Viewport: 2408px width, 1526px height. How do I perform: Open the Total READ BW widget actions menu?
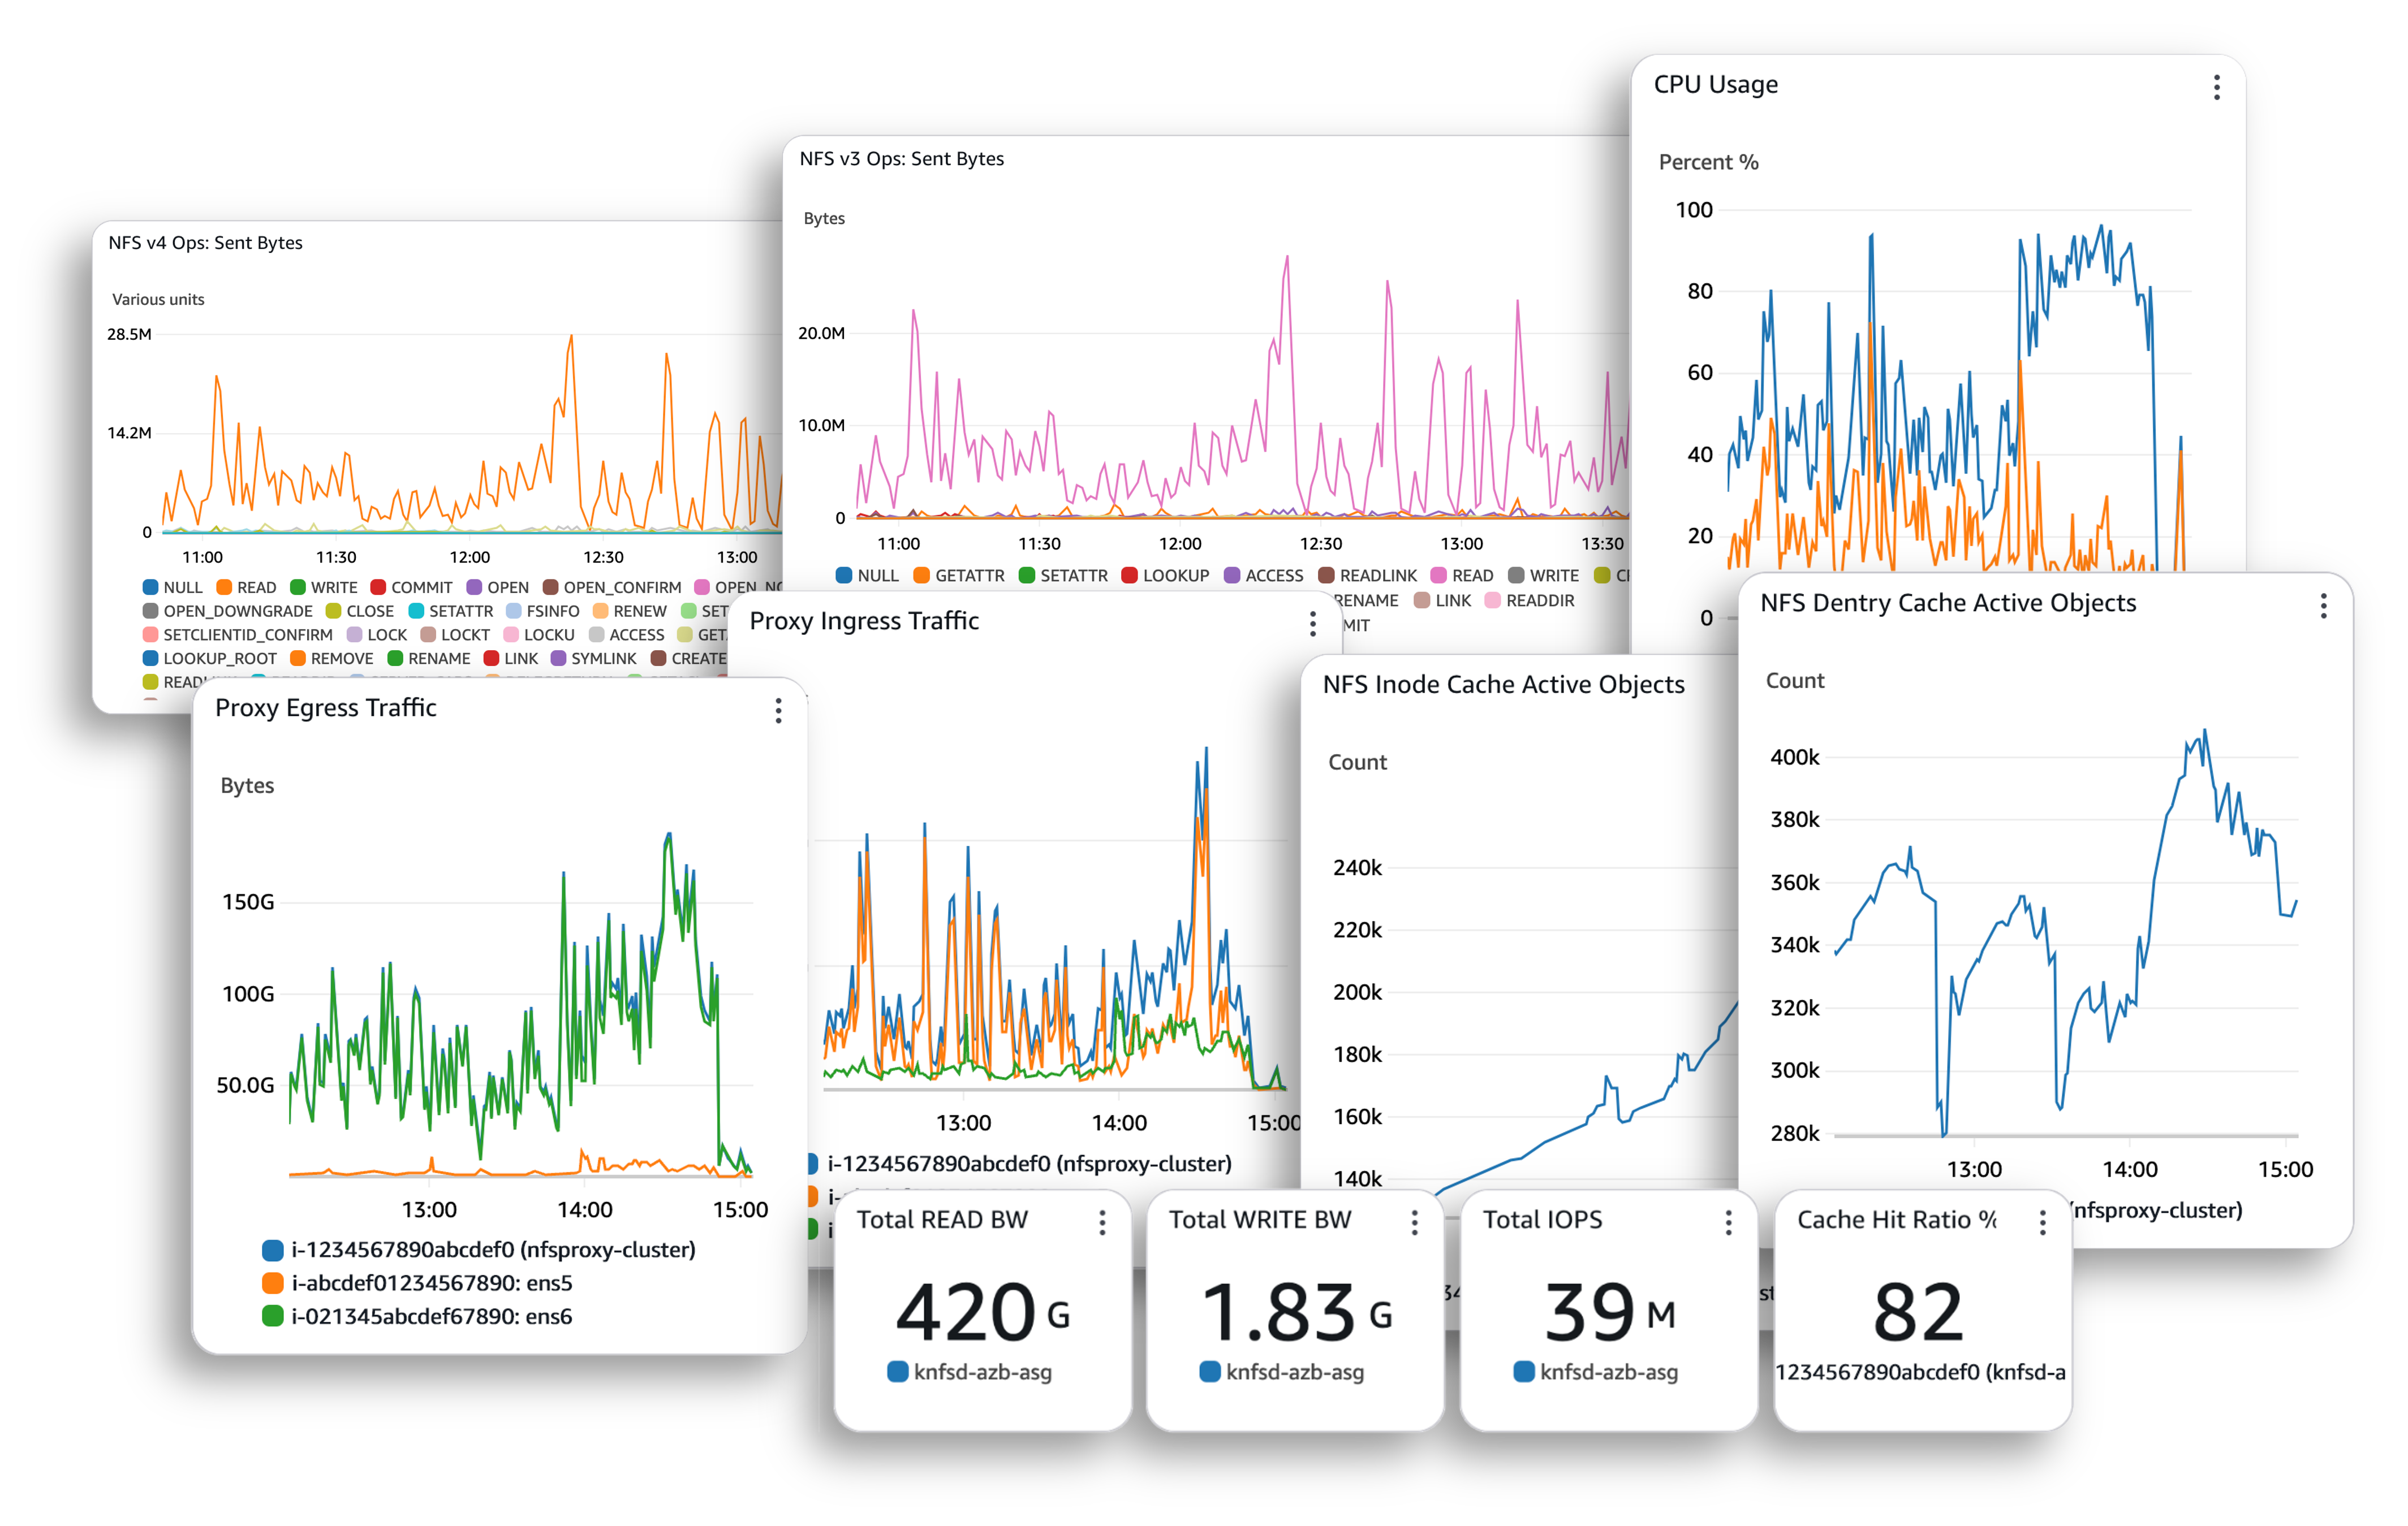pos(1102,1222)
